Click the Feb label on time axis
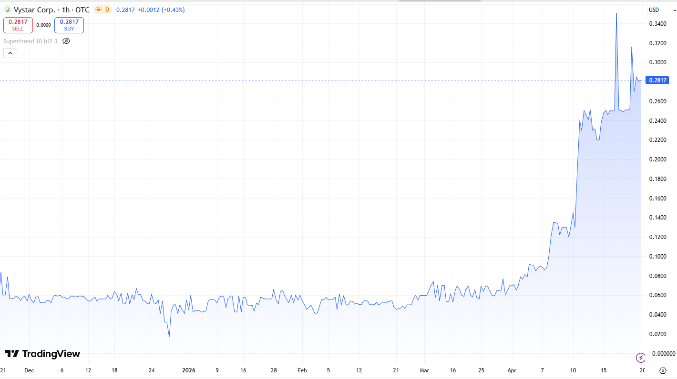This screenshot has height=379, width=677. point(302,370)
